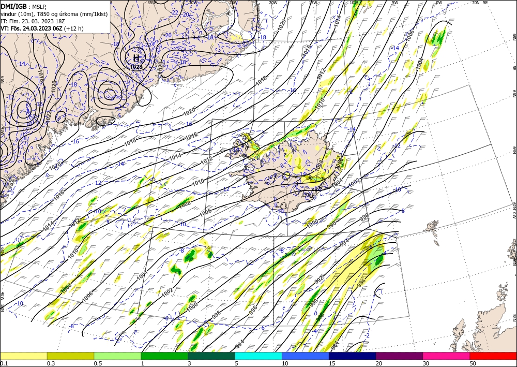Click the green 1–3 mm legend swatch

tap(164, 356)
